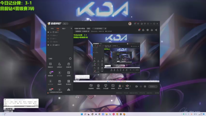Viewport: 206px width, 116px height.
Task: Open the notification bell icon
Action: [x=152, y=30]
